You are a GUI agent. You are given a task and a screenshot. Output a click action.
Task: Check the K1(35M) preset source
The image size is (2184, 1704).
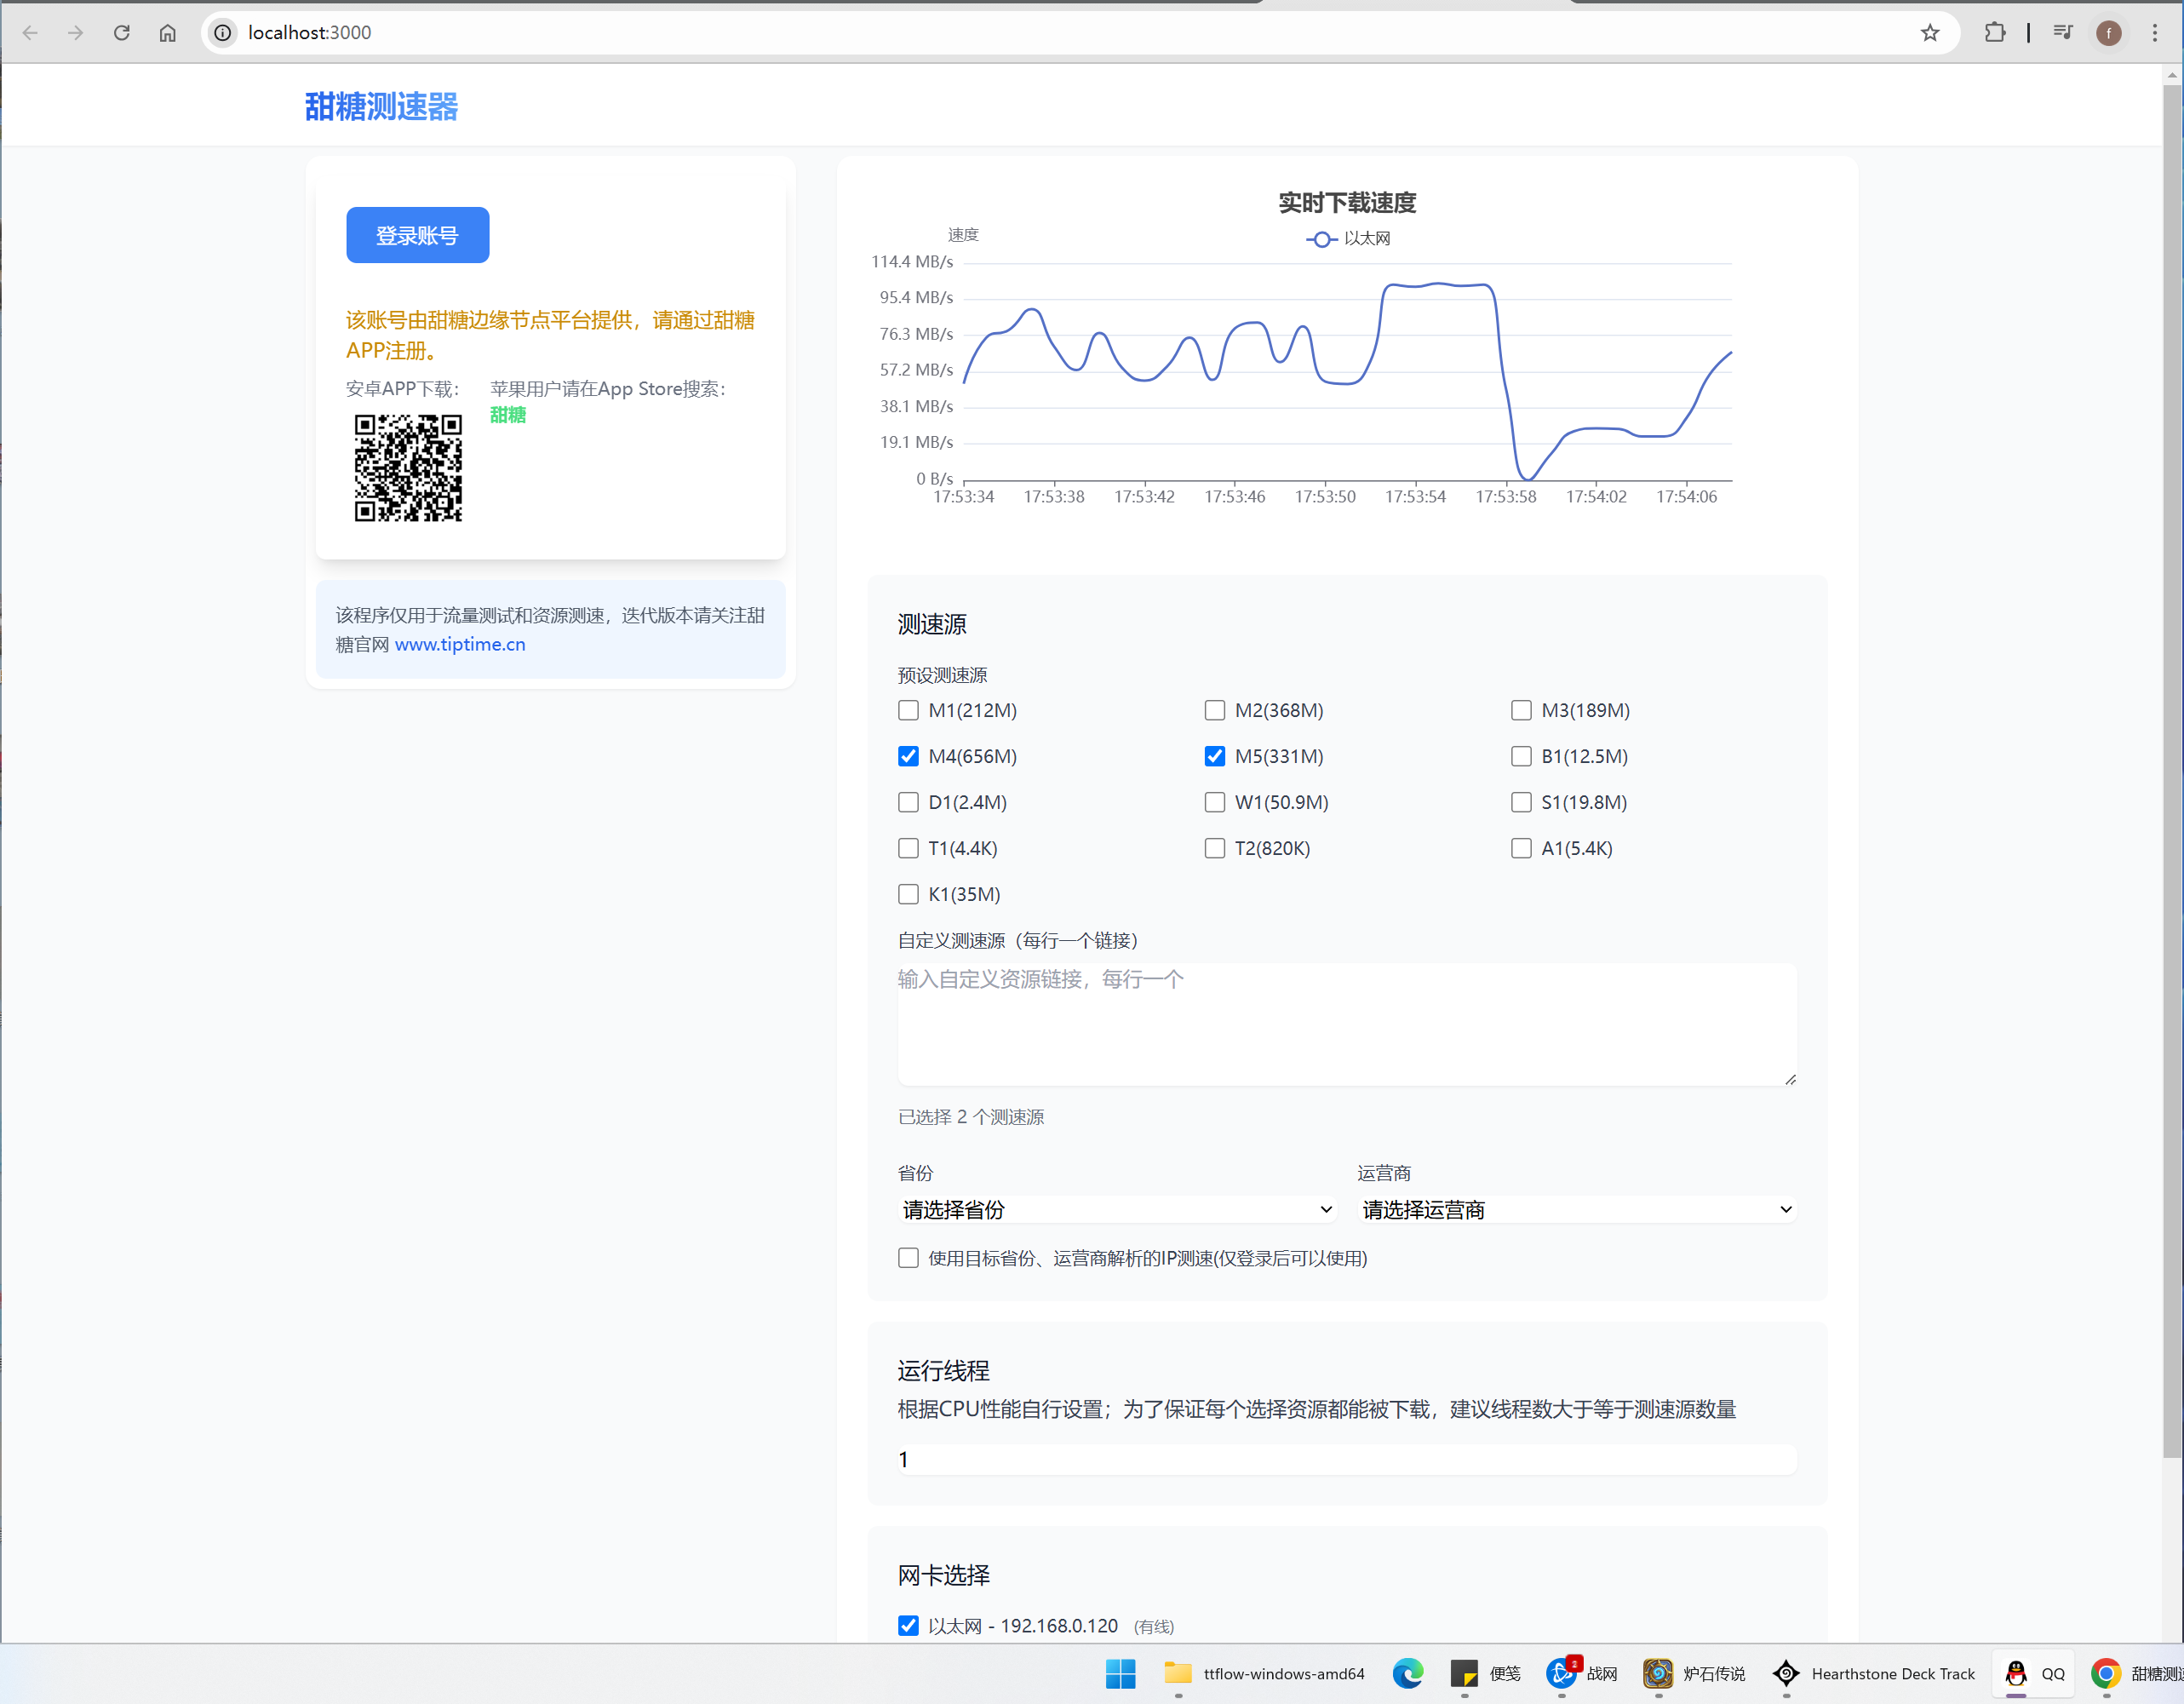(x=908, y=894)
